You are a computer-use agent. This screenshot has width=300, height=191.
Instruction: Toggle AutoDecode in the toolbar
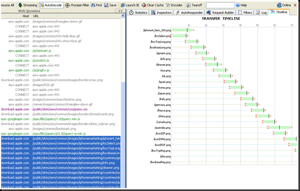click(51, 5)
